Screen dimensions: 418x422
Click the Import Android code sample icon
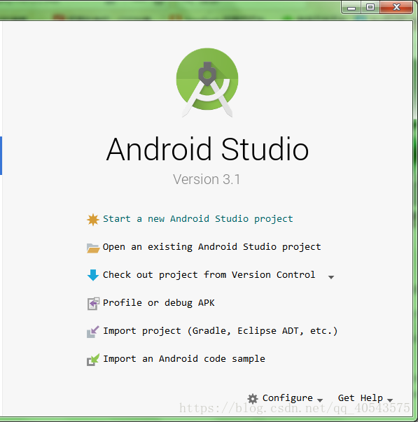[93, 360]
